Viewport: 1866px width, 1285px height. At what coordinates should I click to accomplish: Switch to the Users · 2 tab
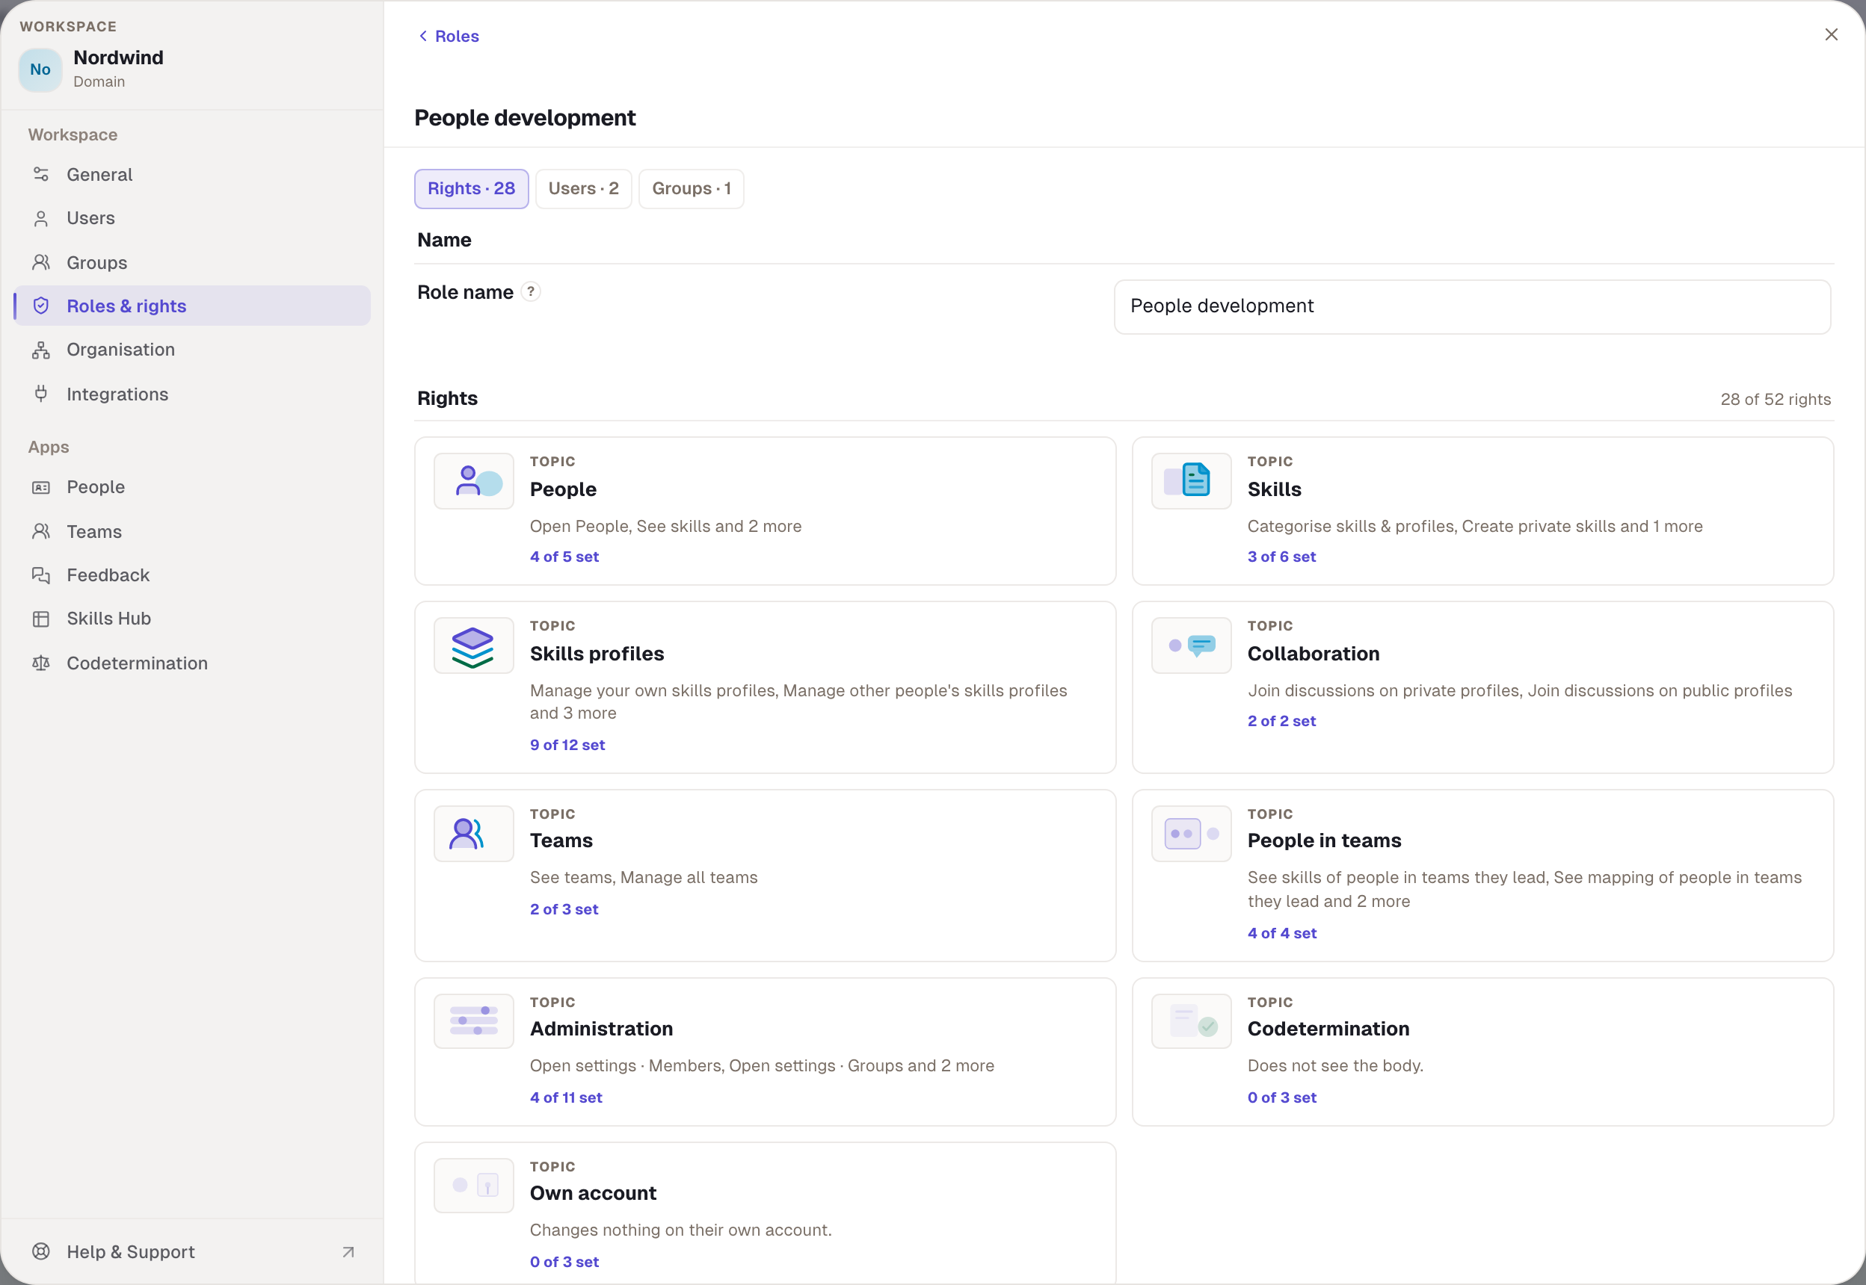coord(583,188)
